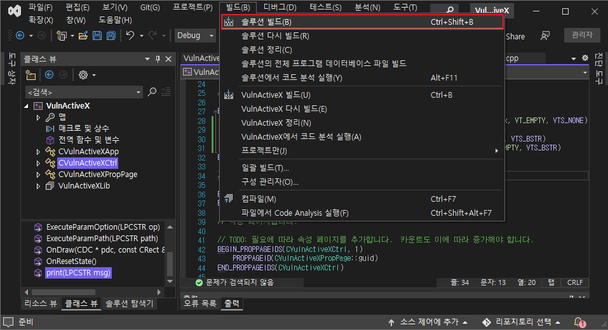Click the save all toolbar icon
Image resolution: width=608 pixels, height=330 pixels.
(111, 36)
